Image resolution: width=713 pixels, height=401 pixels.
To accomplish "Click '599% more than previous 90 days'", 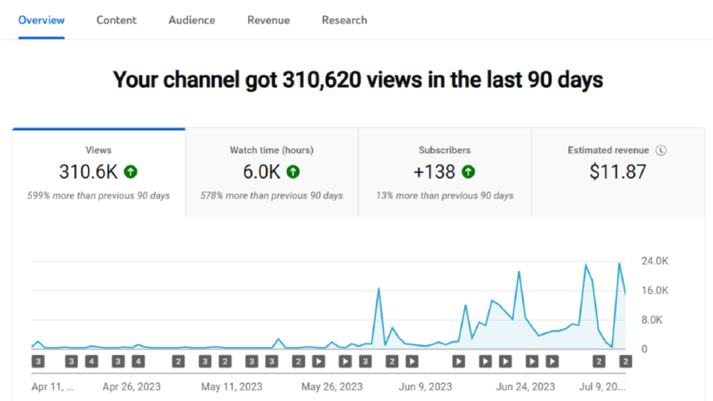I will (x=98, y=196).
